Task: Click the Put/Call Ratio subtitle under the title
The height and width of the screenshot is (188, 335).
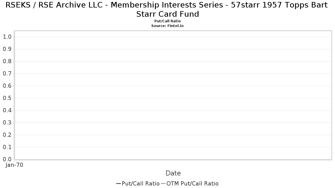Action: pos(167,21)
